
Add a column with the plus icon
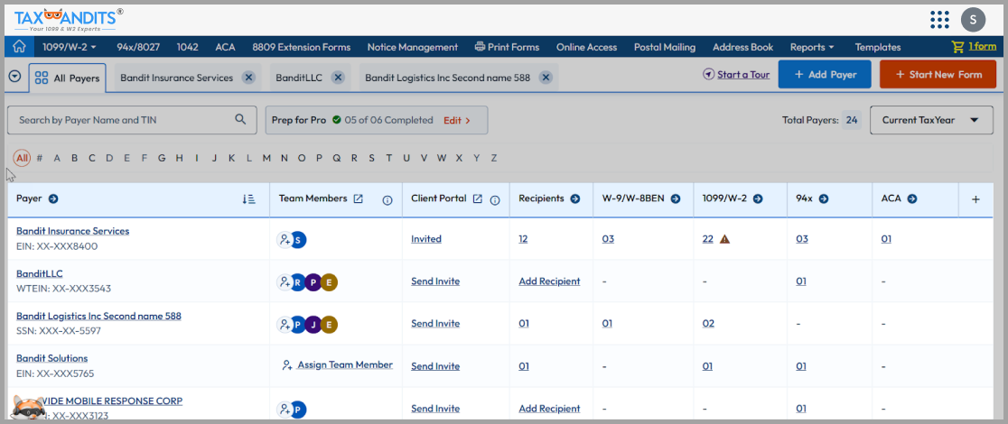(975, 199)
